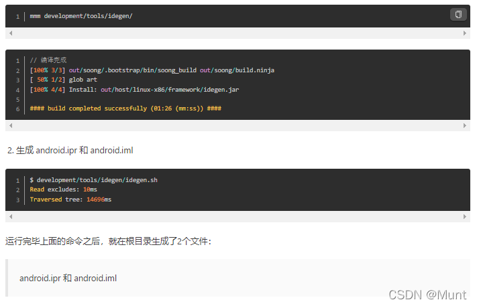Click right scroll arrow under mmm code block
Image resolution: width=477 pixels, height=306 pixels.
(464, 33)
